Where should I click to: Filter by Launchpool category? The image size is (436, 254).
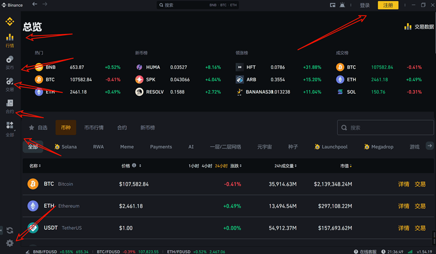point(331,147)
